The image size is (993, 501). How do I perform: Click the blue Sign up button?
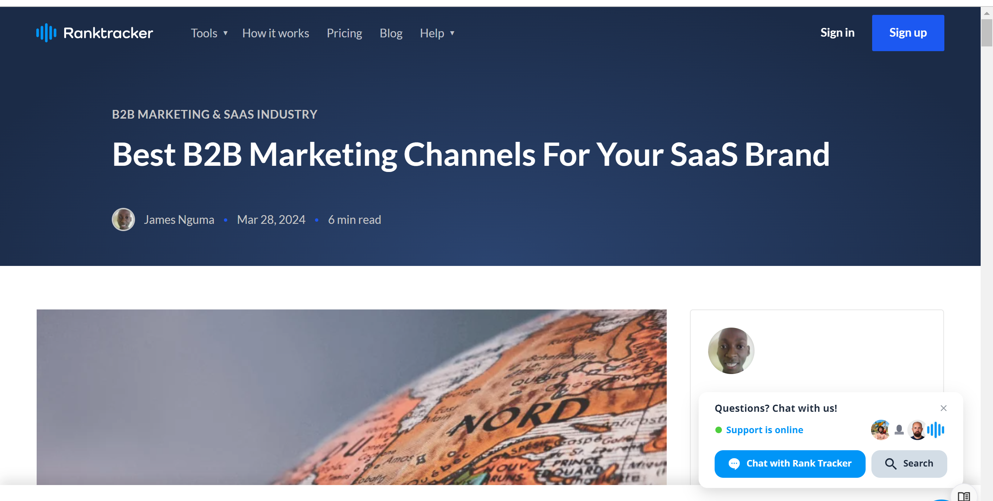[908, 33]
